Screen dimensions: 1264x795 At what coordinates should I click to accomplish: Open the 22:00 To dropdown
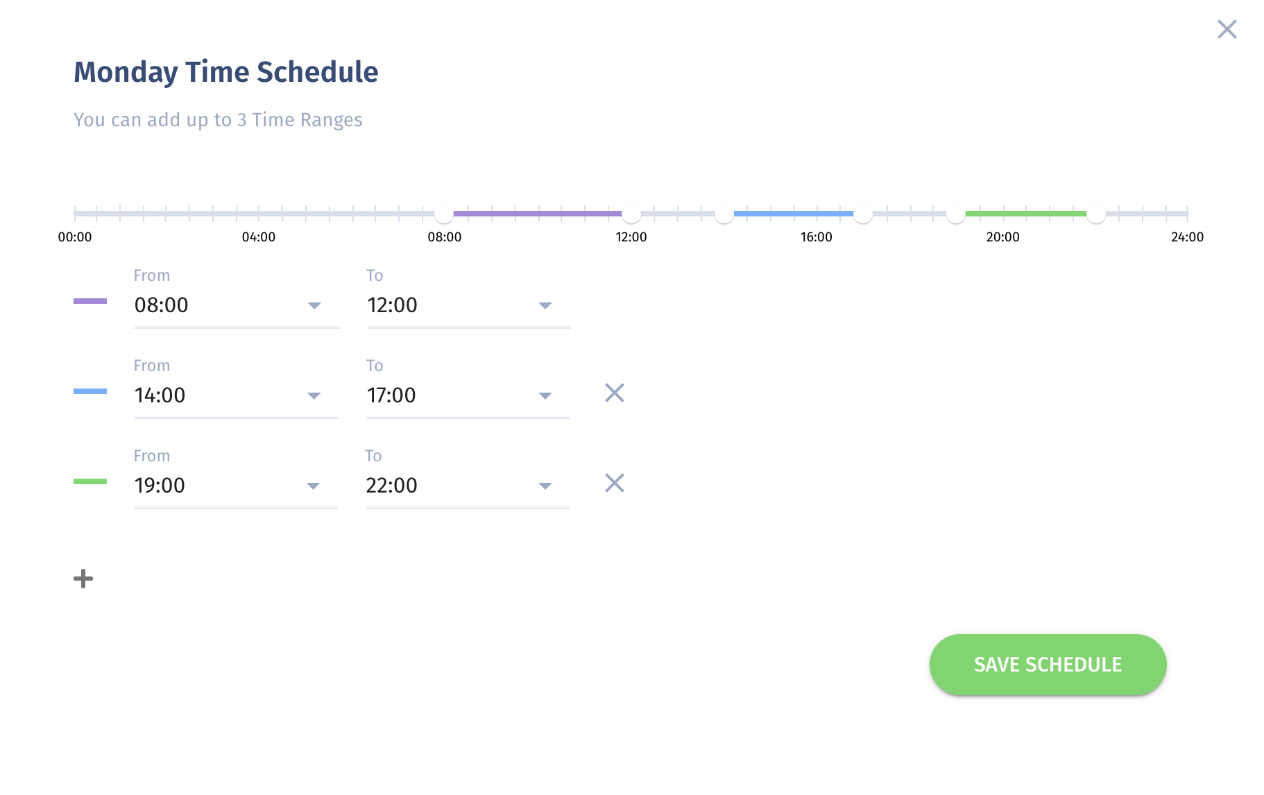pos(468,486)
